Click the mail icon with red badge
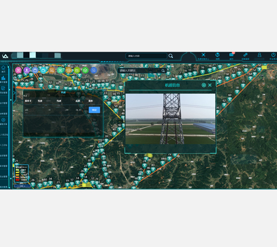The height and width of the screenshot is (247, 277). tap(231, 55)
